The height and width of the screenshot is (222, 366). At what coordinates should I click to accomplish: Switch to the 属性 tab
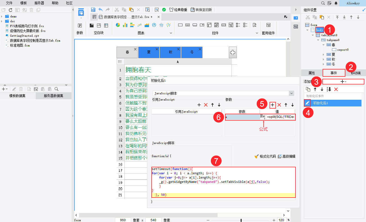point(312,73)
